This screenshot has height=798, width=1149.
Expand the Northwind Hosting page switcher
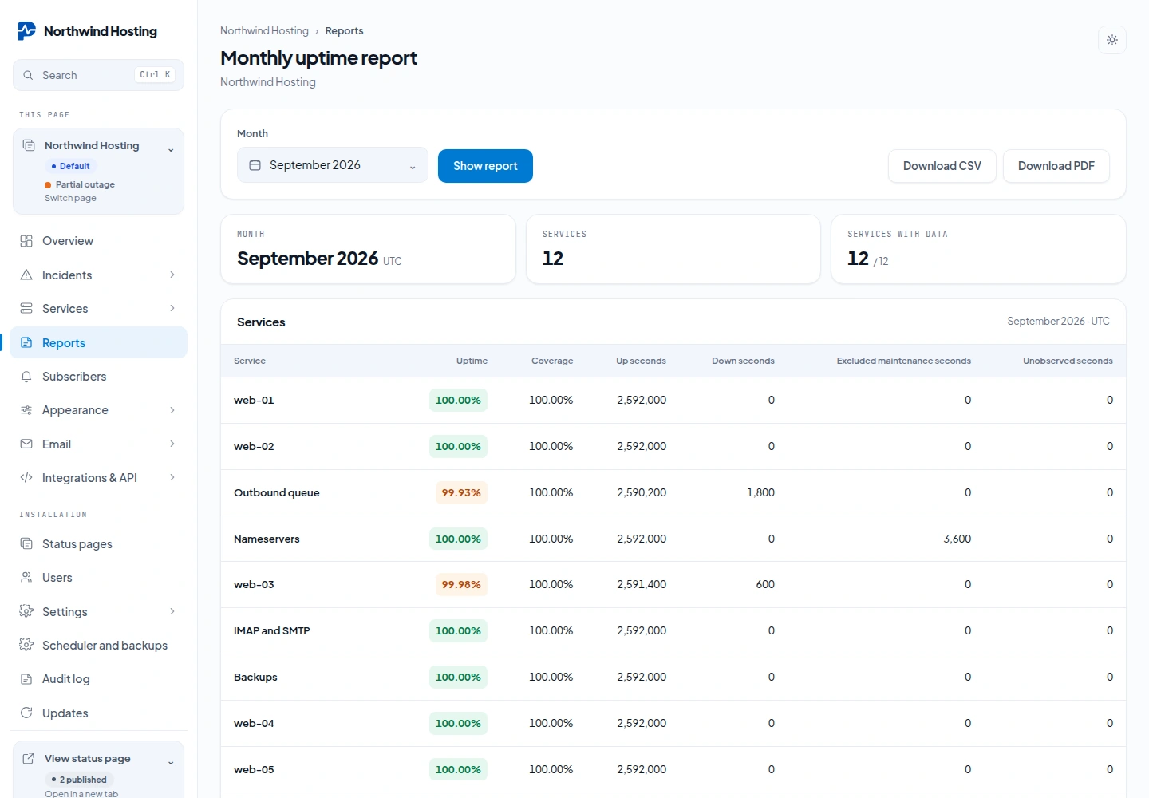(x=171, y=150)
